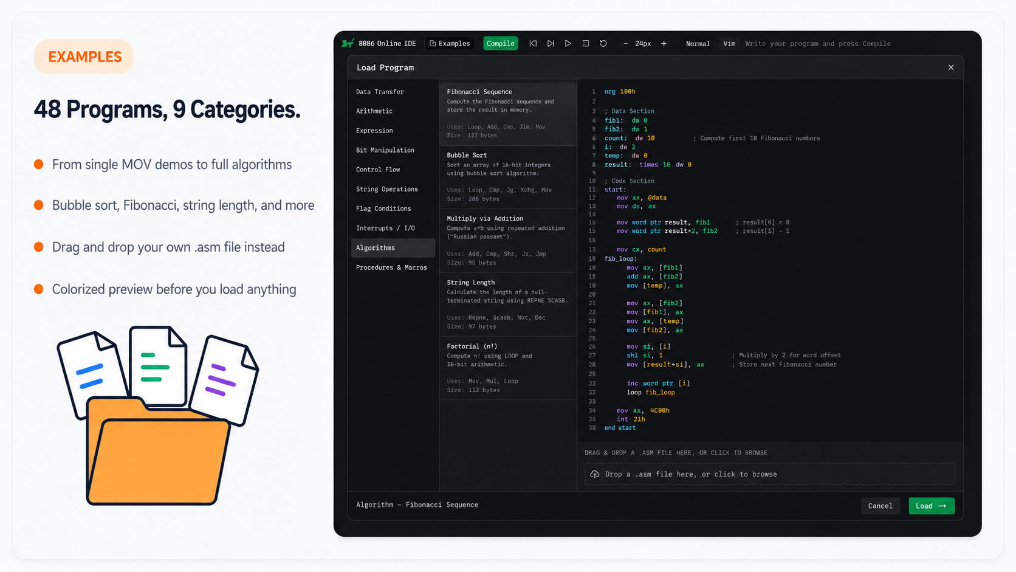Click 'end start' on the last code line
Viewport: 1016px width, 572px height.
(620, 428)
